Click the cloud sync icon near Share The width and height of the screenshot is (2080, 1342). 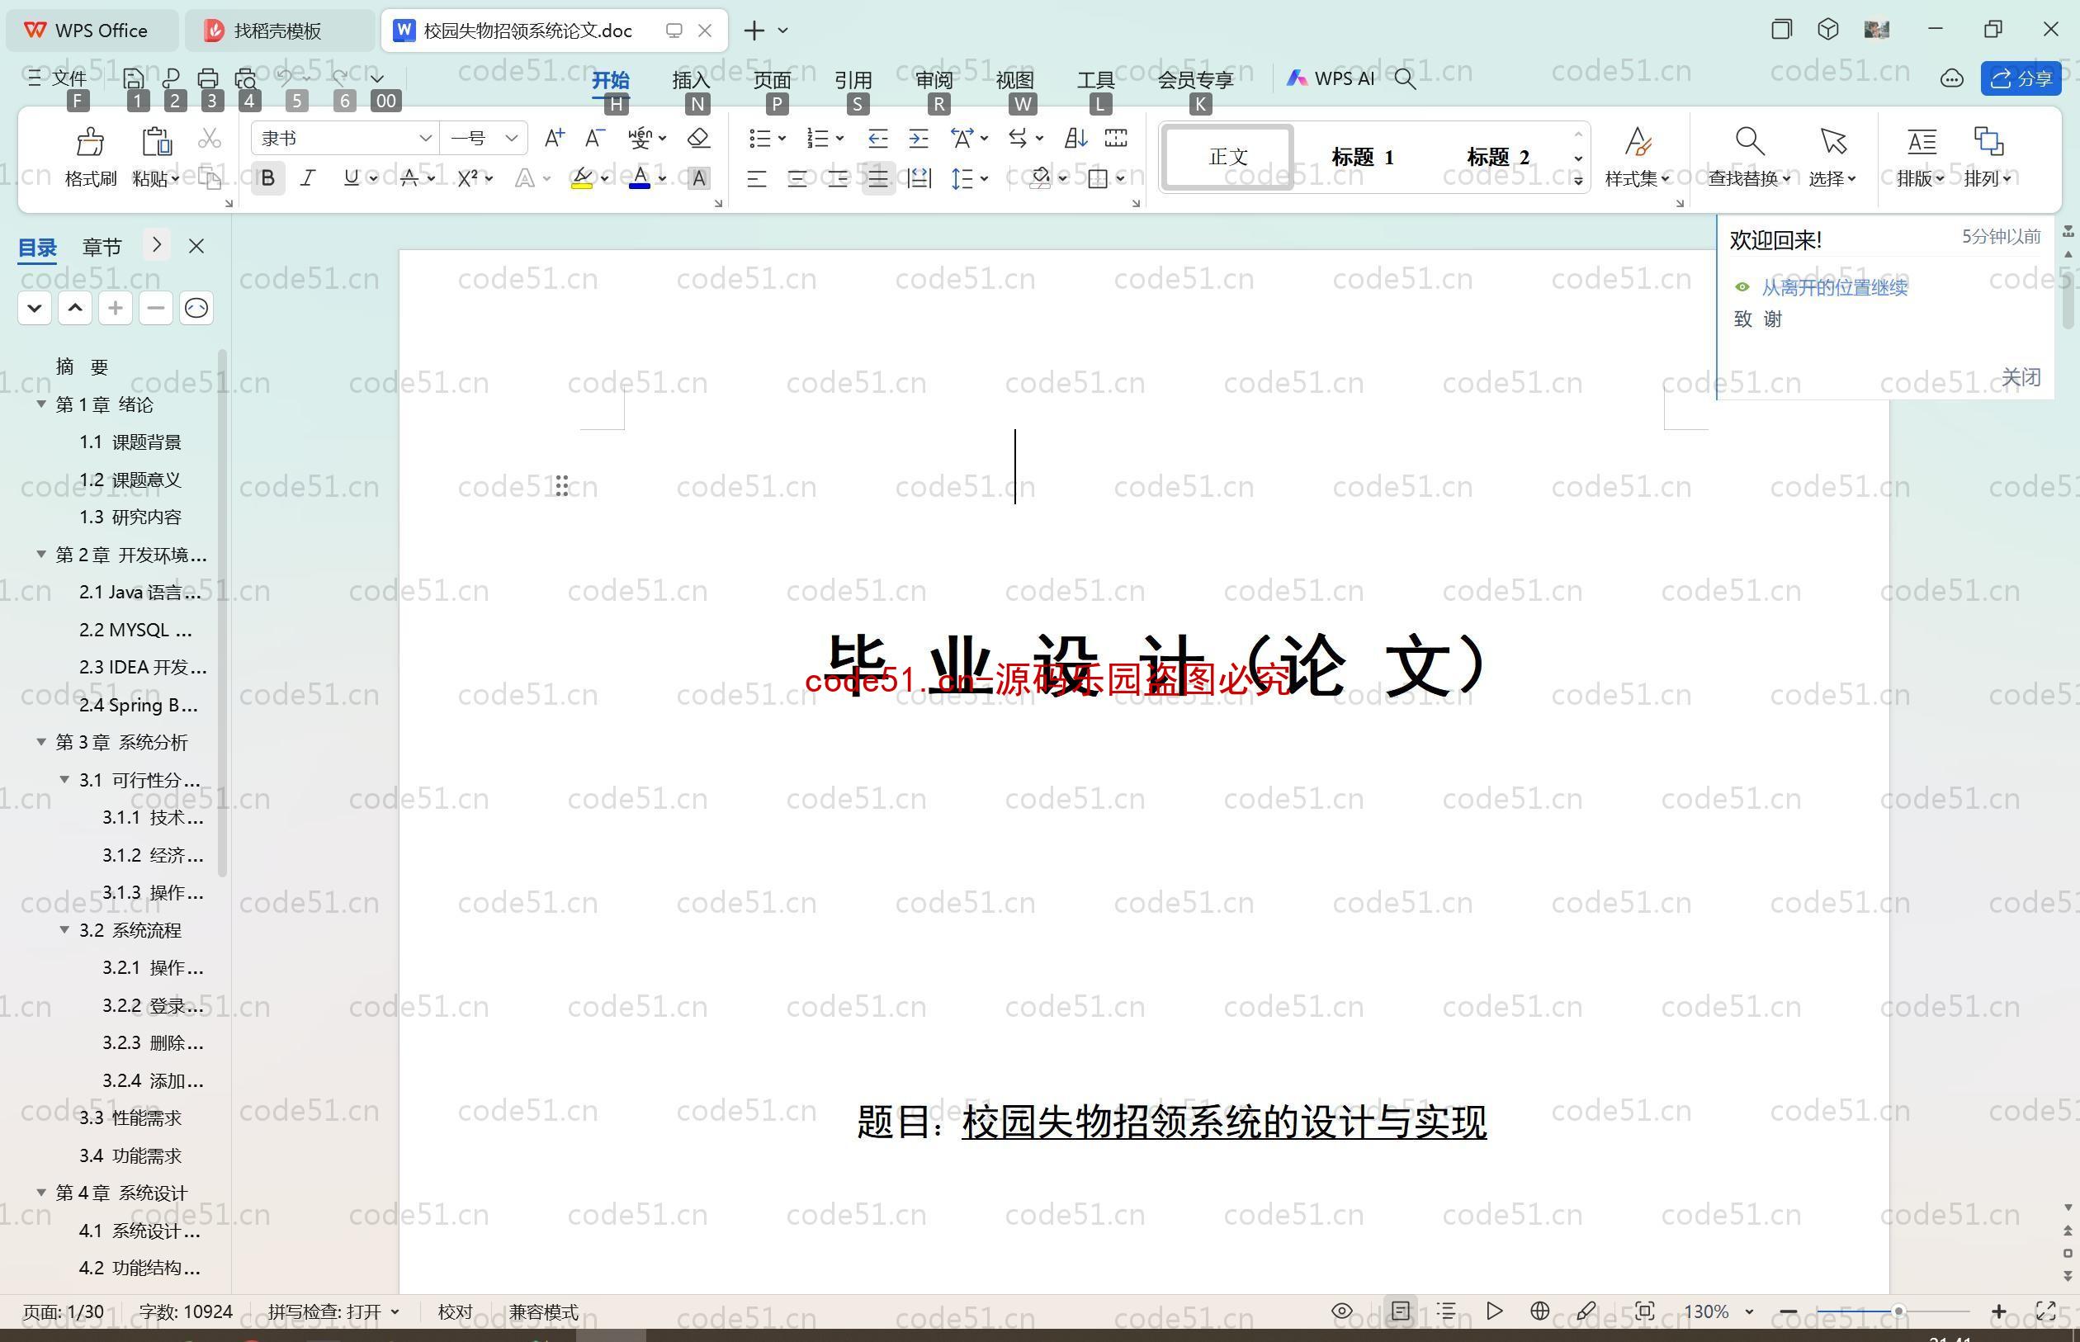(1951, 79)
